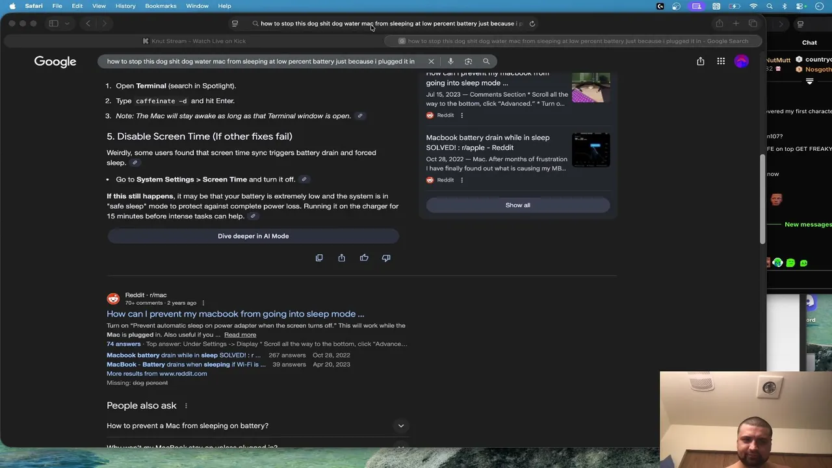Open the Bookmarks menu
Viewport: 832px width, 468px height.
(161, 6)
